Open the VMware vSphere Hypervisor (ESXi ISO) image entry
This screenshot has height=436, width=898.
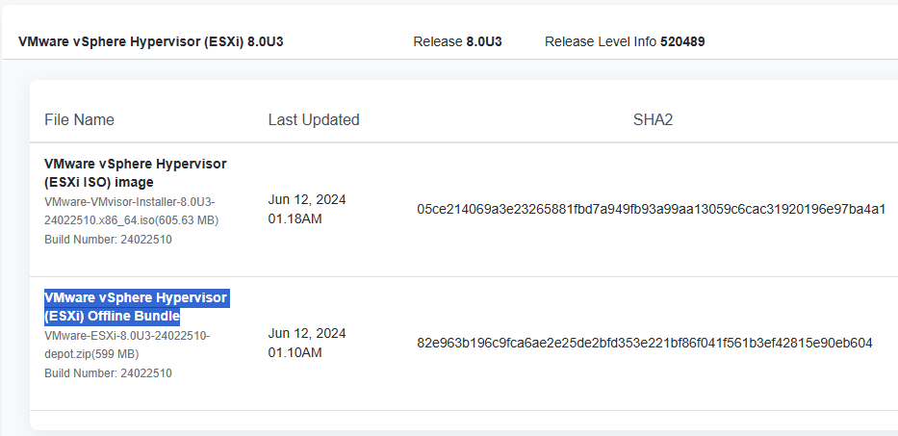(135, 173)
